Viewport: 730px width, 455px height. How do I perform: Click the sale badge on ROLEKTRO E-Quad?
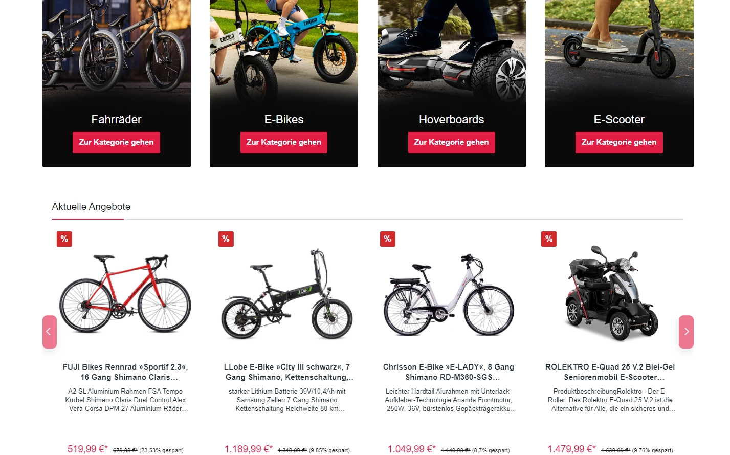point(549,239)
